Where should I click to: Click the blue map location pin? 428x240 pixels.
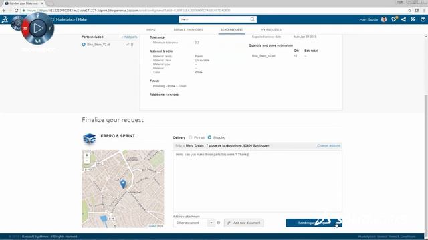click(x=123, y=184)
